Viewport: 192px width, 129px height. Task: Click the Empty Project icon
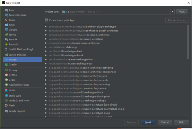click(7, 111)
